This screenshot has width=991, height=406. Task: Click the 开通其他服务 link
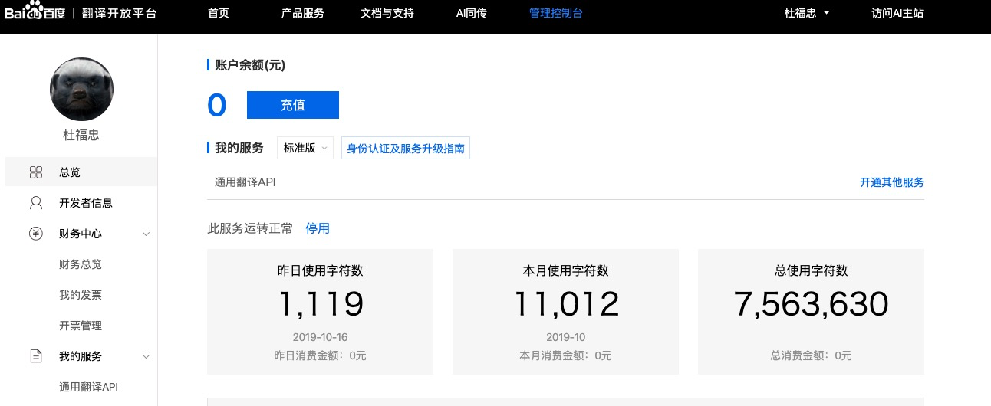tap(891, 182)
